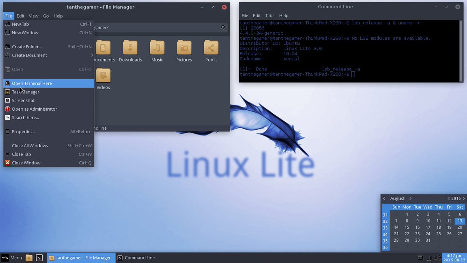Launch the home folder from the taskbar
Viewport: 467px width, 263px height.
[x=29, y=258]
